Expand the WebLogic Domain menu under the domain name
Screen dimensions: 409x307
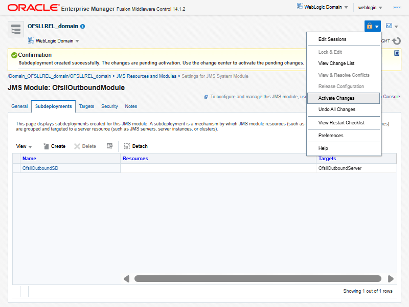pos(54,41)
